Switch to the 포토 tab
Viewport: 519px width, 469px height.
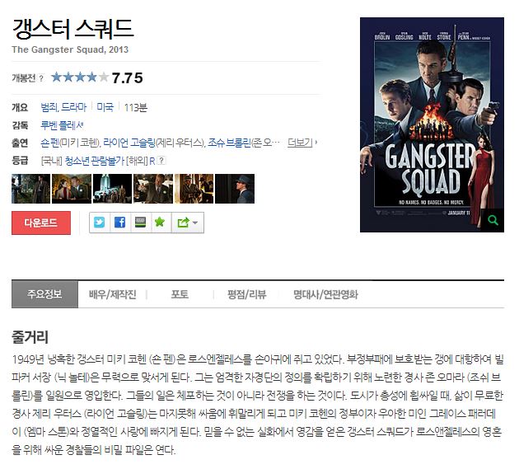tap(180, 294)
